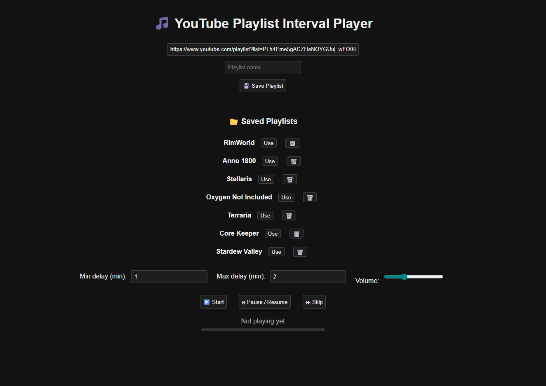Click the 'Min delay (min):' label
Screen dimensions: 546x386
pyautogui.click(x=103, y=276)
